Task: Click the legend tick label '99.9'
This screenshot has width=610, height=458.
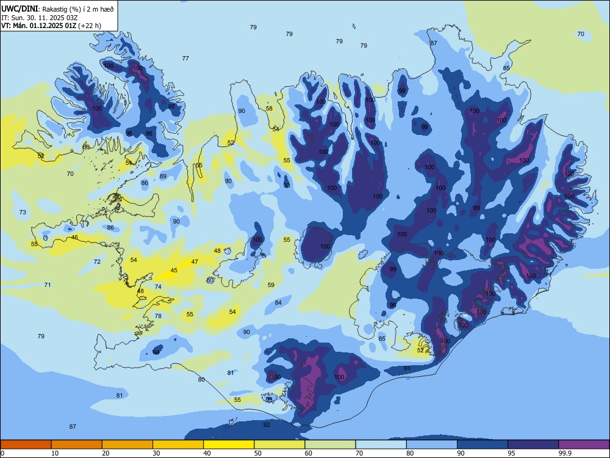Action: point(564,453)
